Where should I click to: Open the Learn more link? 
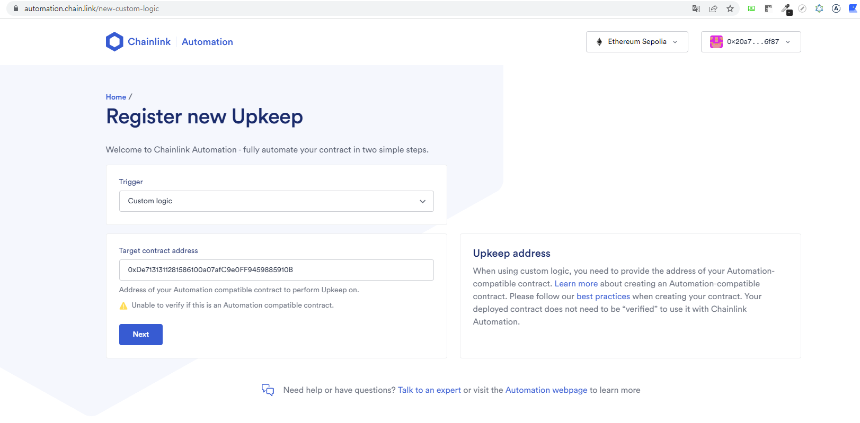[x=576, y=284]
